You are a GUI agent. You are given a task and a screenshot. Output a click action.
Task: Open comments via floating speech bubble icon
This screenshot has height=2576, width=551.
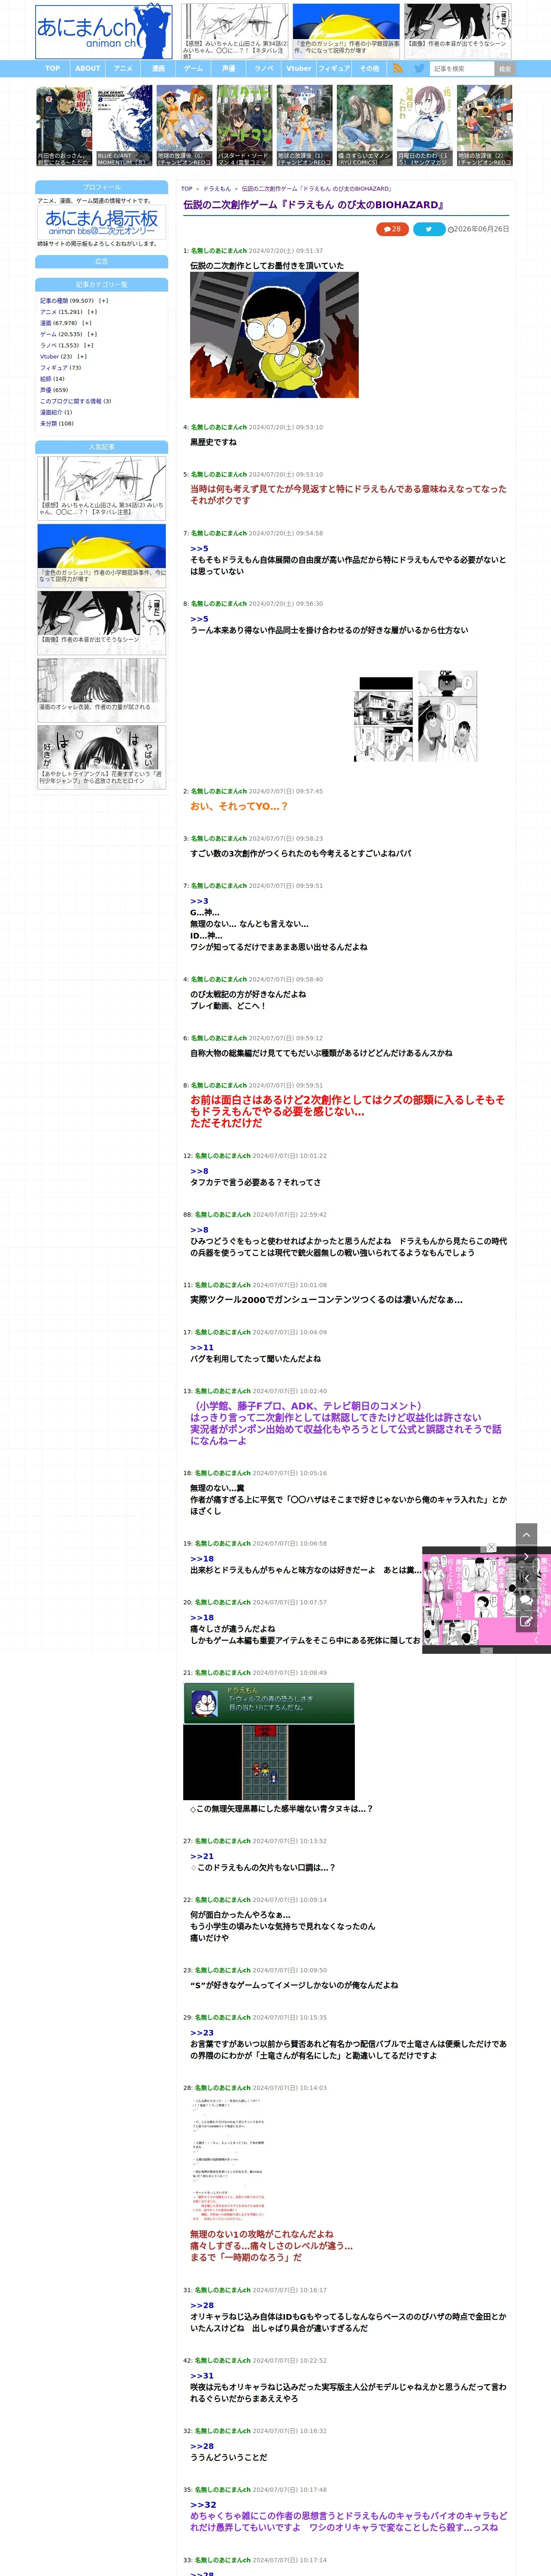[526, 1600]
